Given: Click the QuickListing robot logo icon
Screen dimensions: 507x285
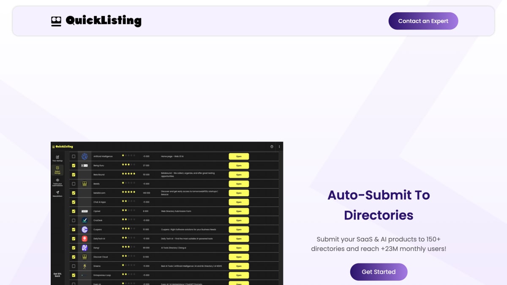Looking at the screenshot, I should (56, 21).
